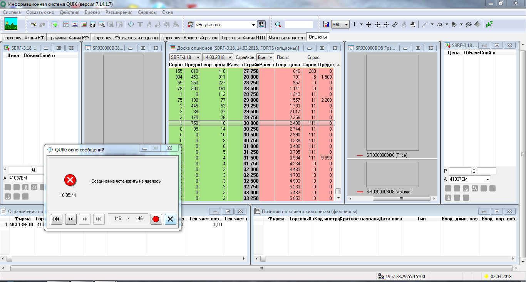The image size is (526, 282).
Task: Open the Расширения menu
Action: click(x=119, y=12)
